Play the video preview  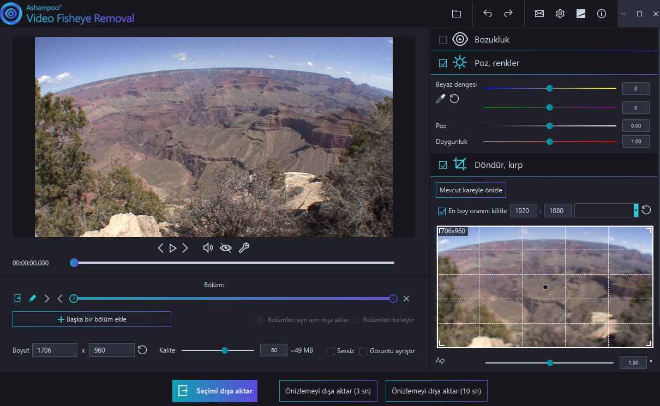173,248
